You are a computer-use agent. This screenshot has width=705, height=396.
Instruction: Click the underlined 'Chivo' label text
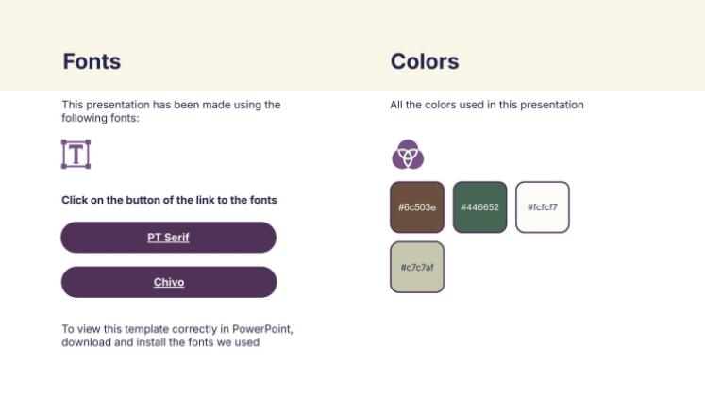pyautogui.click(x=168, y=282)
